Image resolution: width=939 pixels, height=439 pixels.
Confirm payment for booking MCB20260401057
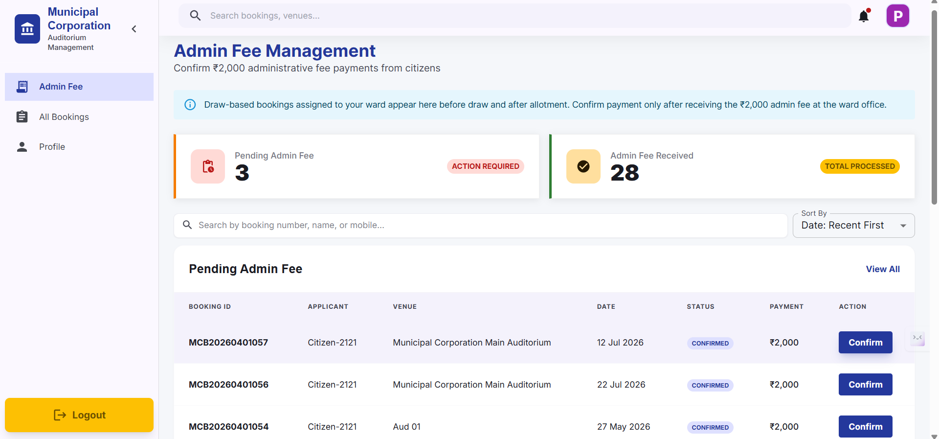click(866, 343)
